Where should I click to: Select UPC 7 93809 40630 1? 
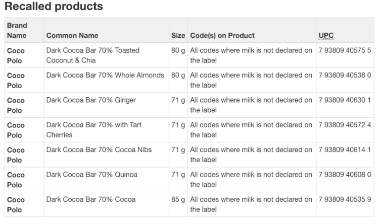coord(345,100)
